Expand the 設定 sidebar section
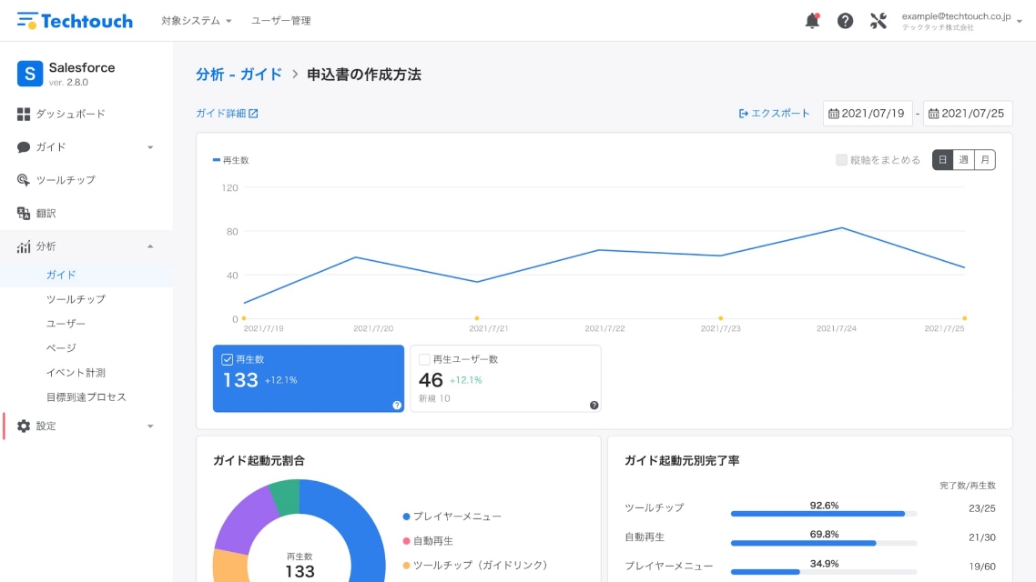This screenshot has width=1036, height=582. [150, 426]
